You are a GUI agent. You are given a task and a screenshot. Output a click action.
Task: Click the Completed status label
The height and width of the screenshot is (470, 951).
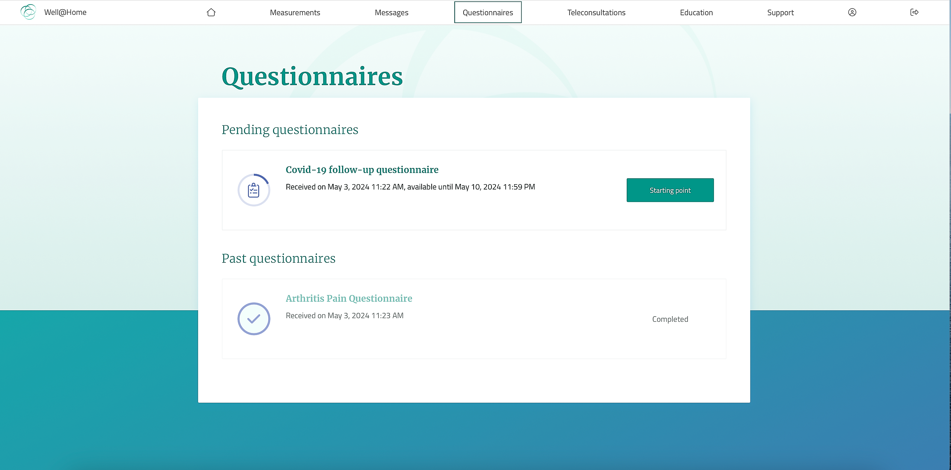pos(670,319)
